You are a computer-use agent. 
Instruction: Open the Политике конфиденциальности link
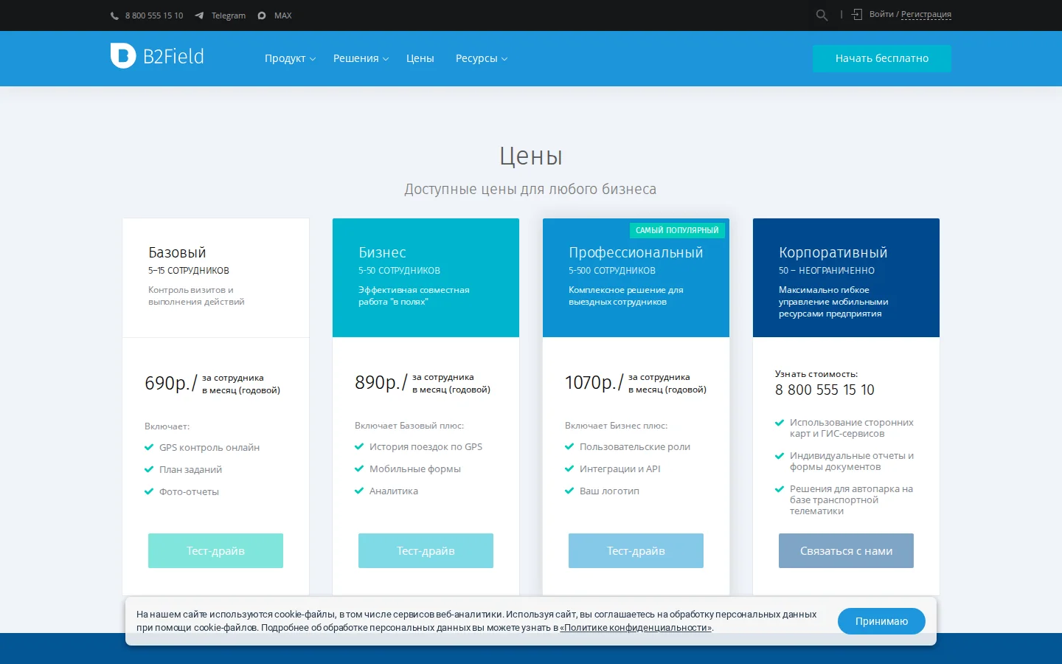(x=636, y=628)
